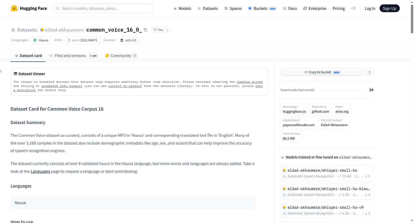Image resolution: width=414 pixels, height=223 pixels.
Task: Open the Repository github.com link
Action: click(320, 109)
